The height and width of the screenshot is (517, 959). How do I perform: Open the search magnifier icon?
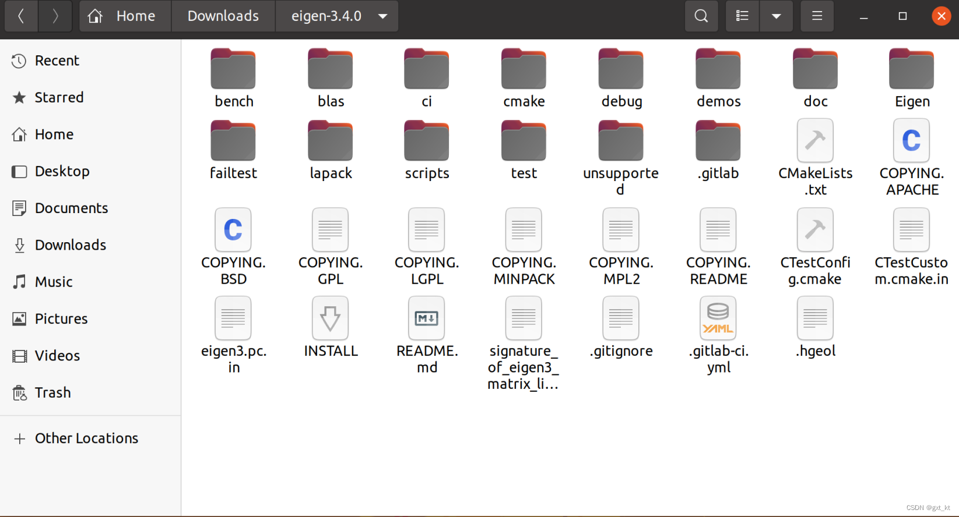[x=701, y=16]
